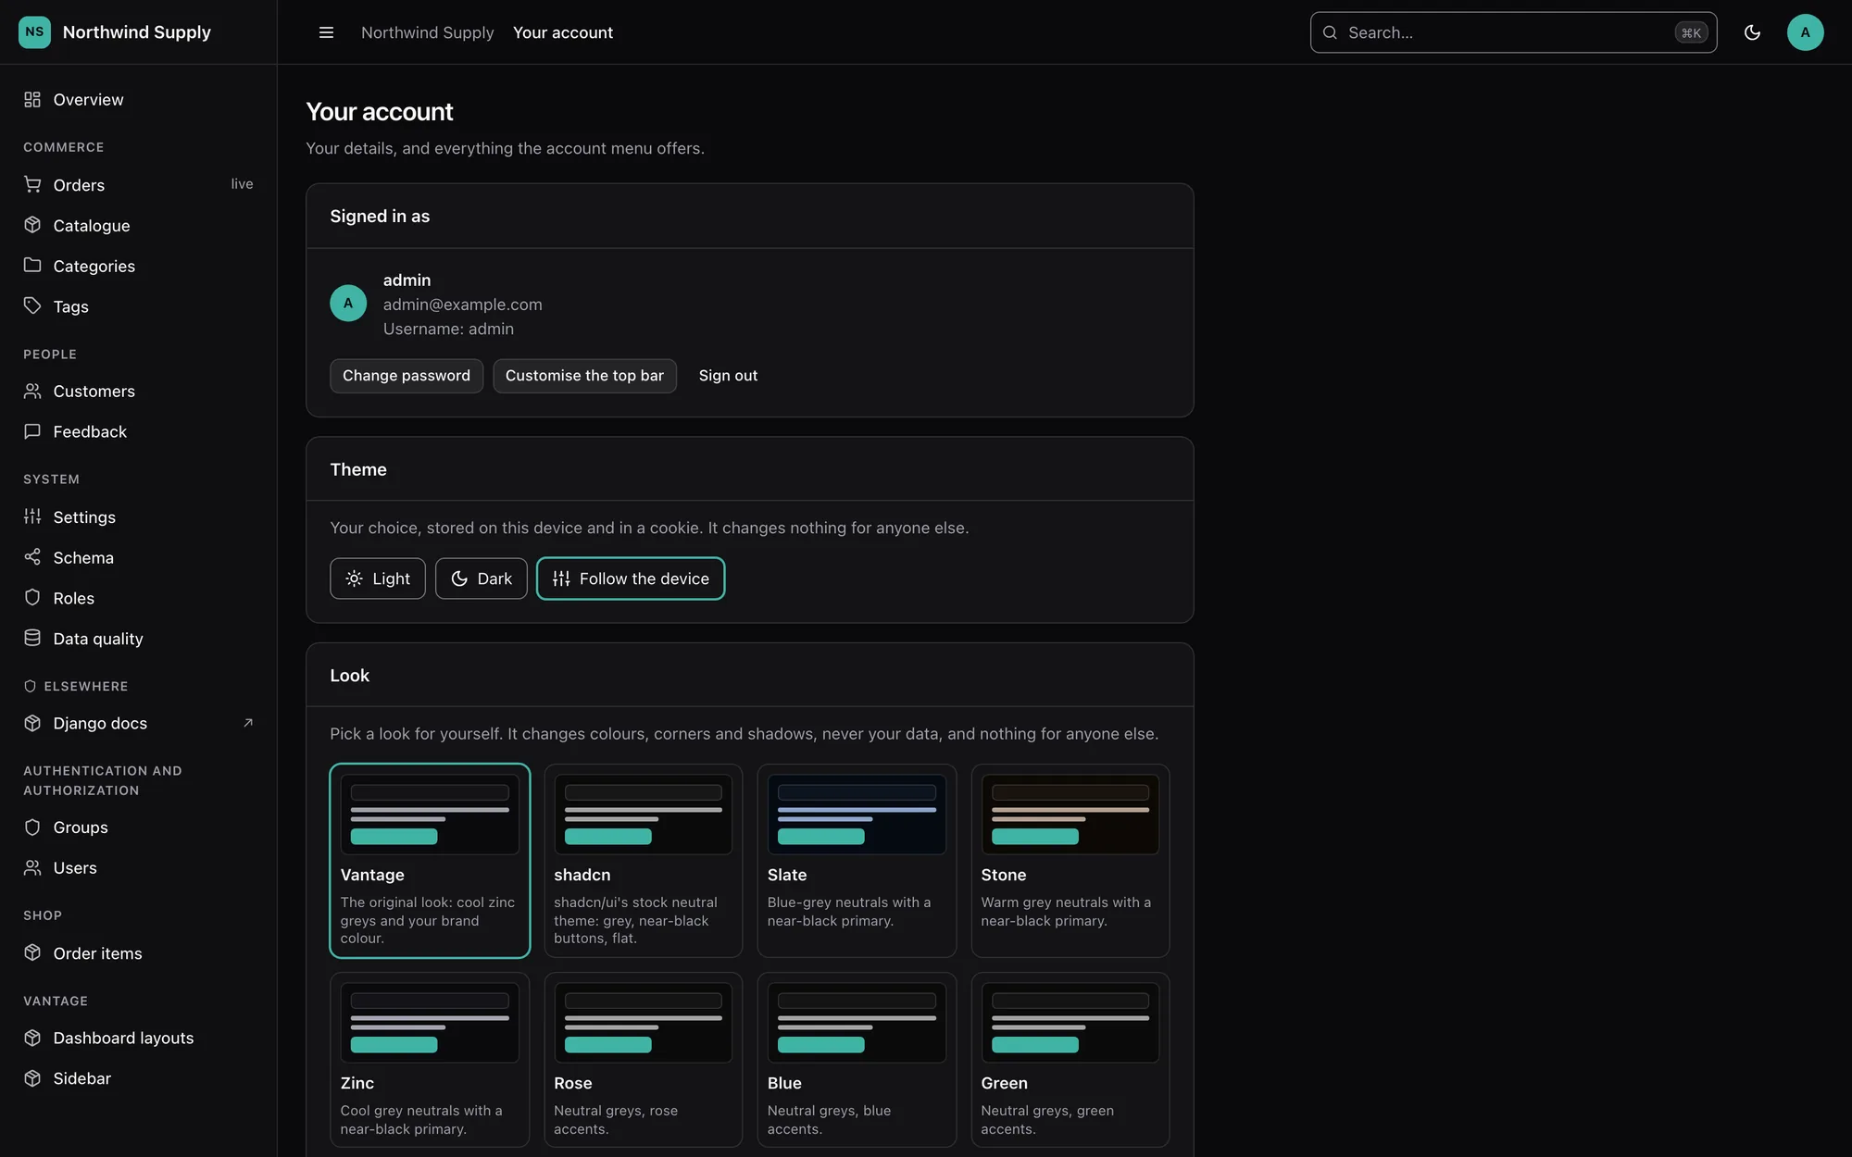Screen dimensions: 1852x1157
Task: Click Sign out
Action: pos(728,376)
